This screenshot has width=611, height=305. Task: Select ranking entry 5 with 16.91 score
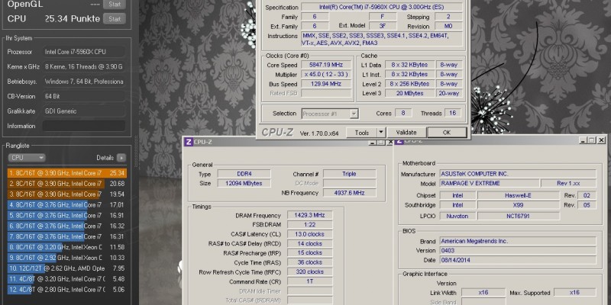click(66, 215)
